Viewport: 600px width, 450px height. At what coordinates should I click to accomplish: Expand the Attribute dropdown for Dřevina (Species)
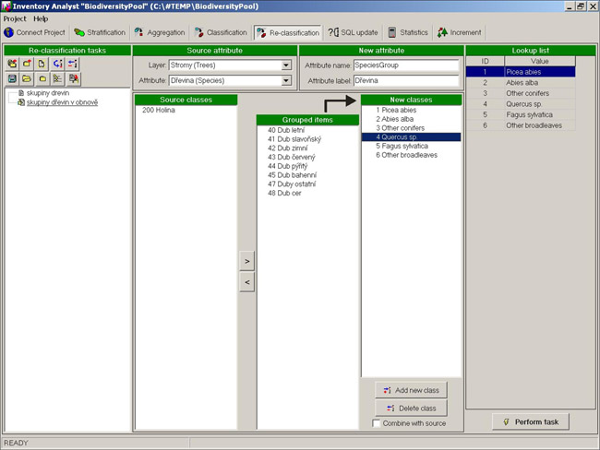pos(286,81)
